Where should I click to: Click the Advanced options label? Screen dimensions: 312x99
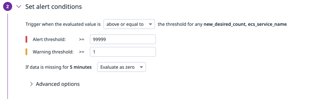coord(58,84)
